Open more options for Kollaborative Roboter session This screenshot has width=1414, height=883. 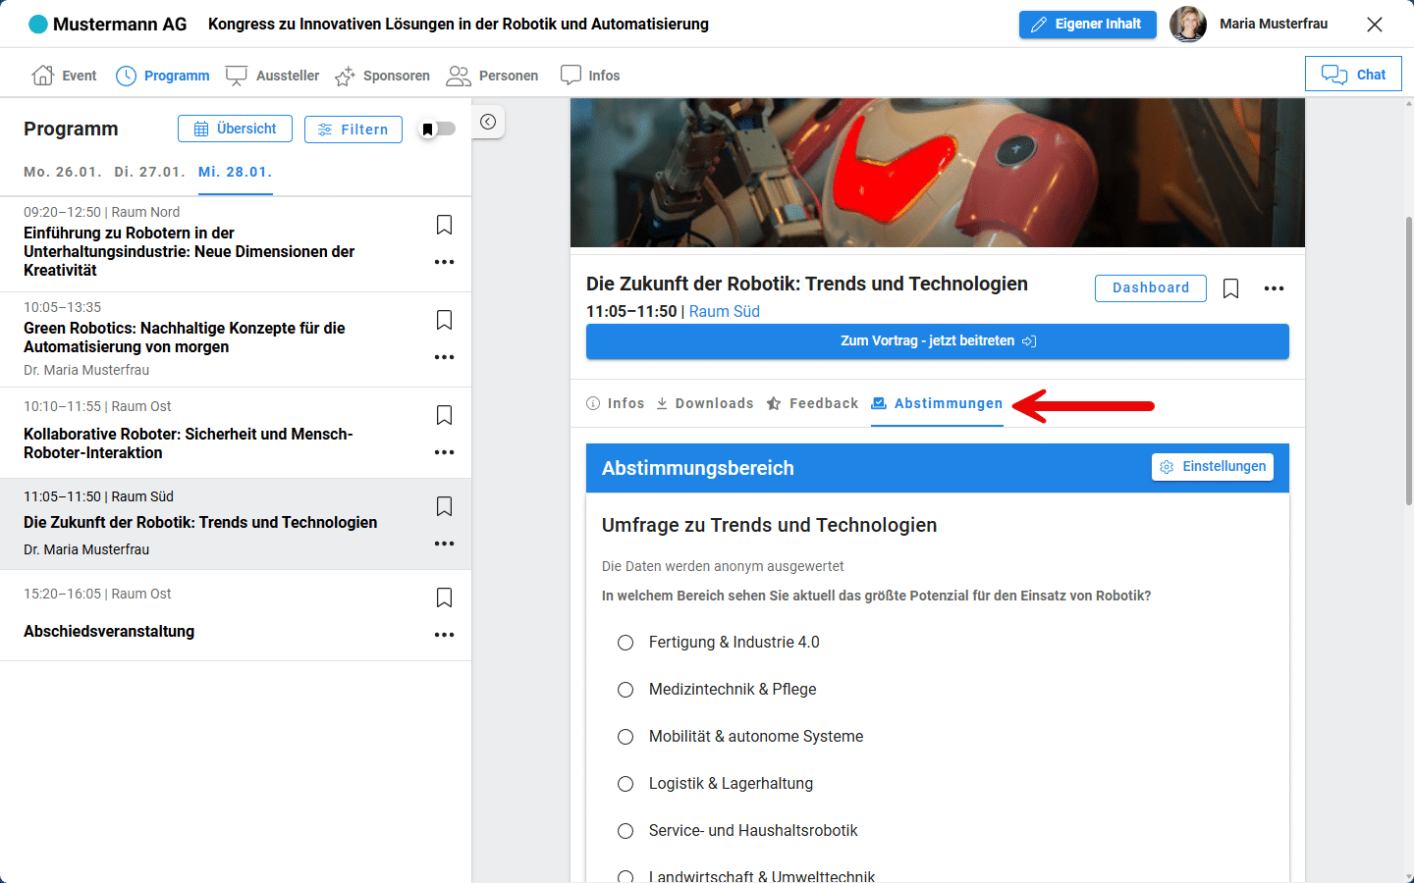pyautogui.click(x=444, y=452)
